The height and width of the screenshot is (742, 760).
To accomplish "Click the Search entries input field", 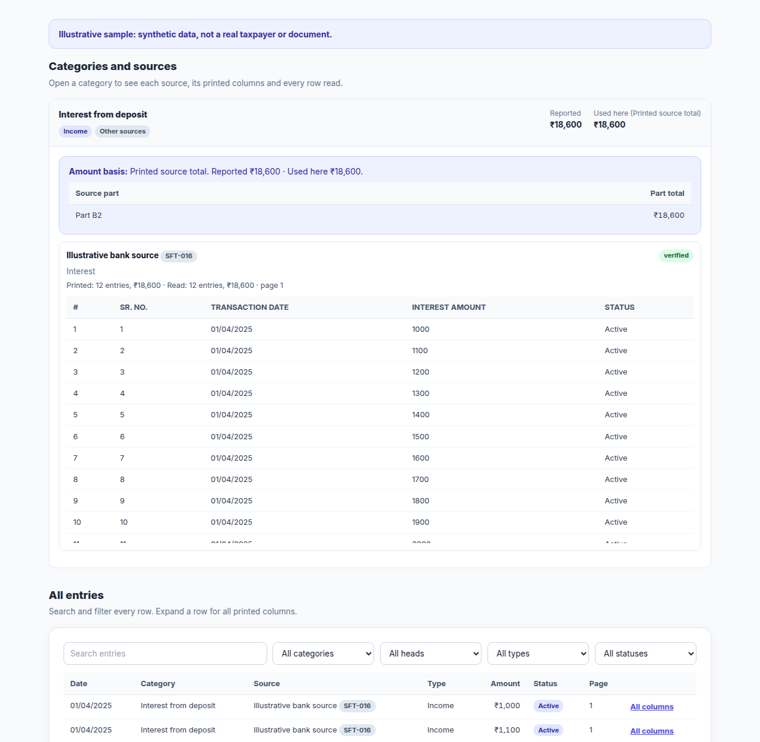I will pos(165,654).
